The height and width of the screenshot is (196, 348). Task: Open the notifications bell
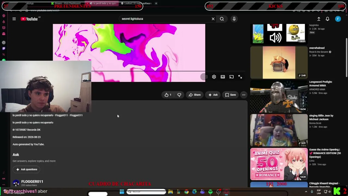click(x=328, y=19)
